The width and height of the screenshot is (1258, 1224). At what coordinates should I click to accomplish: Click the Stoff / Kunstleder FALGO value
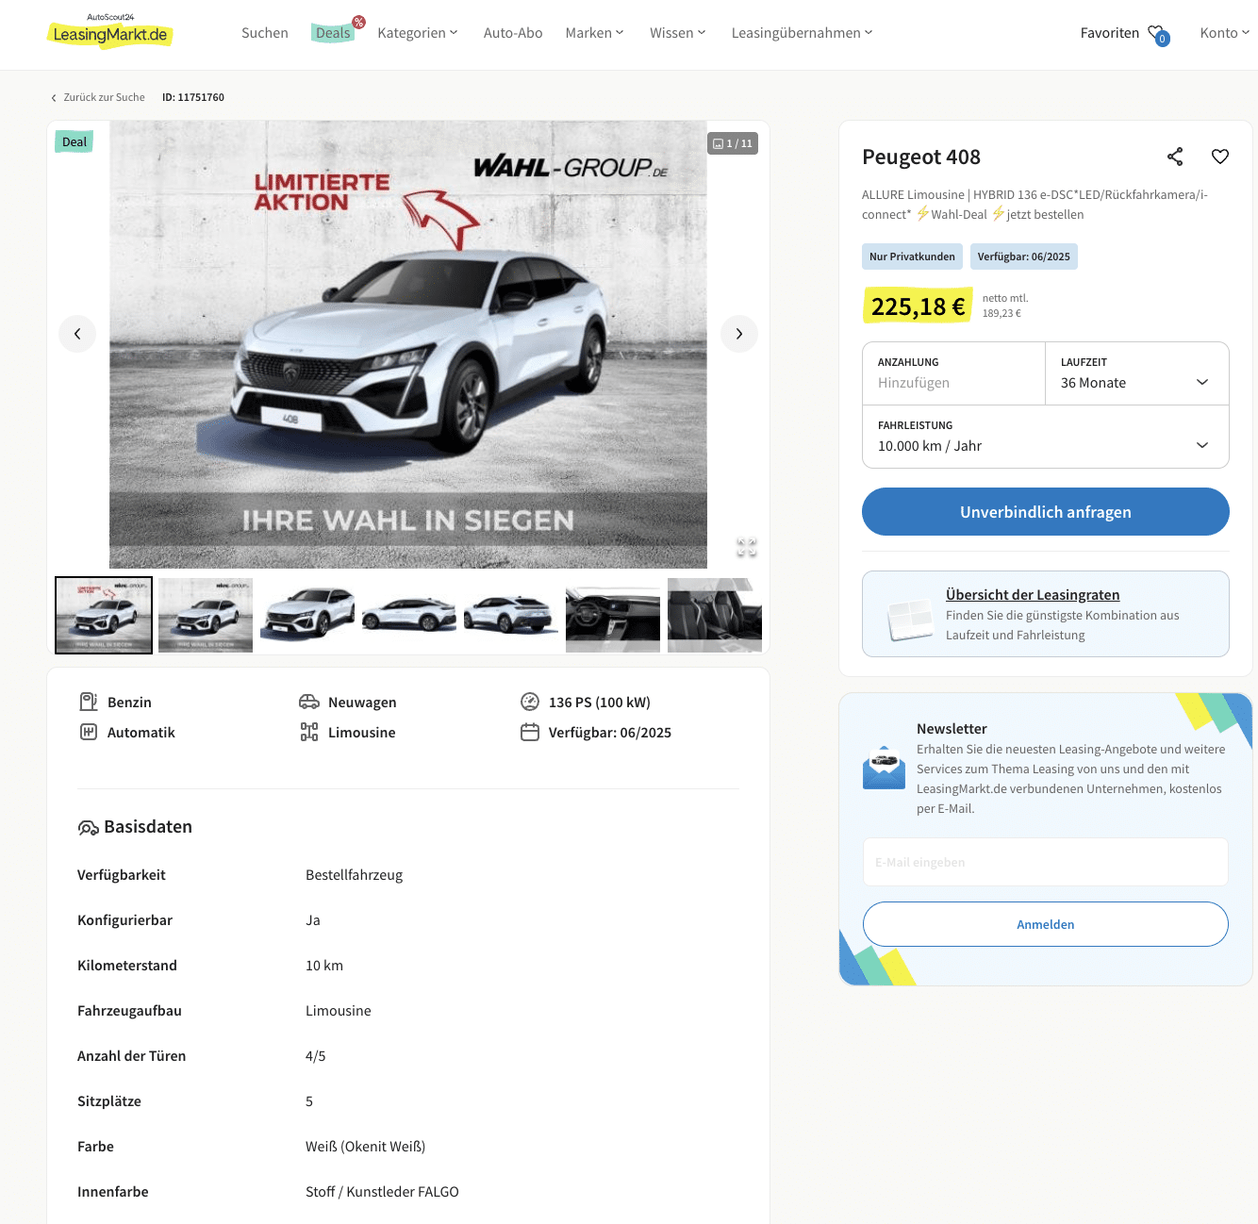[x=382, y=1192]
